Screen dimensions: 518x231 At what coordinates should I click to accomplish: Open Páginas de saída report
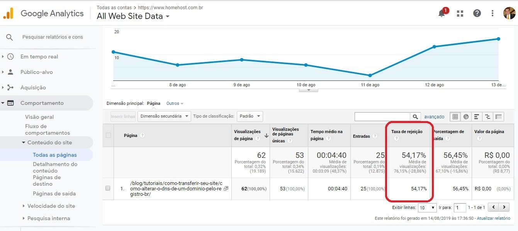[54, 193]
